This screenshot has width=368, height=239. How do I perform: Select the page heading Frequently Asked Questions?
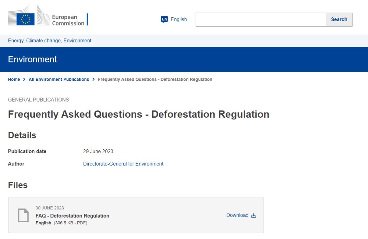138,114
